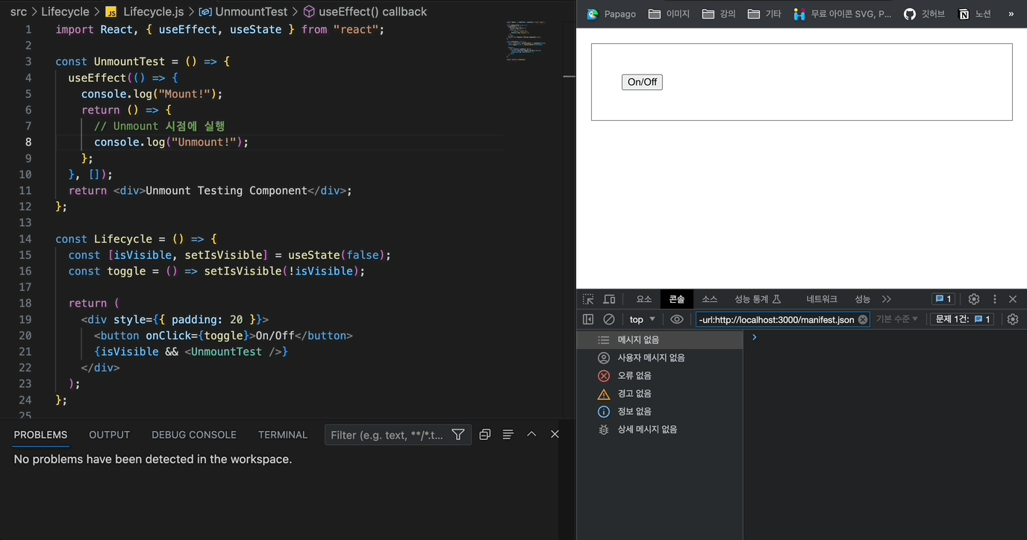Screen dimensions: 1027x540
Task: Open the Notion (노션) bookmark
Action: (974, 14)
